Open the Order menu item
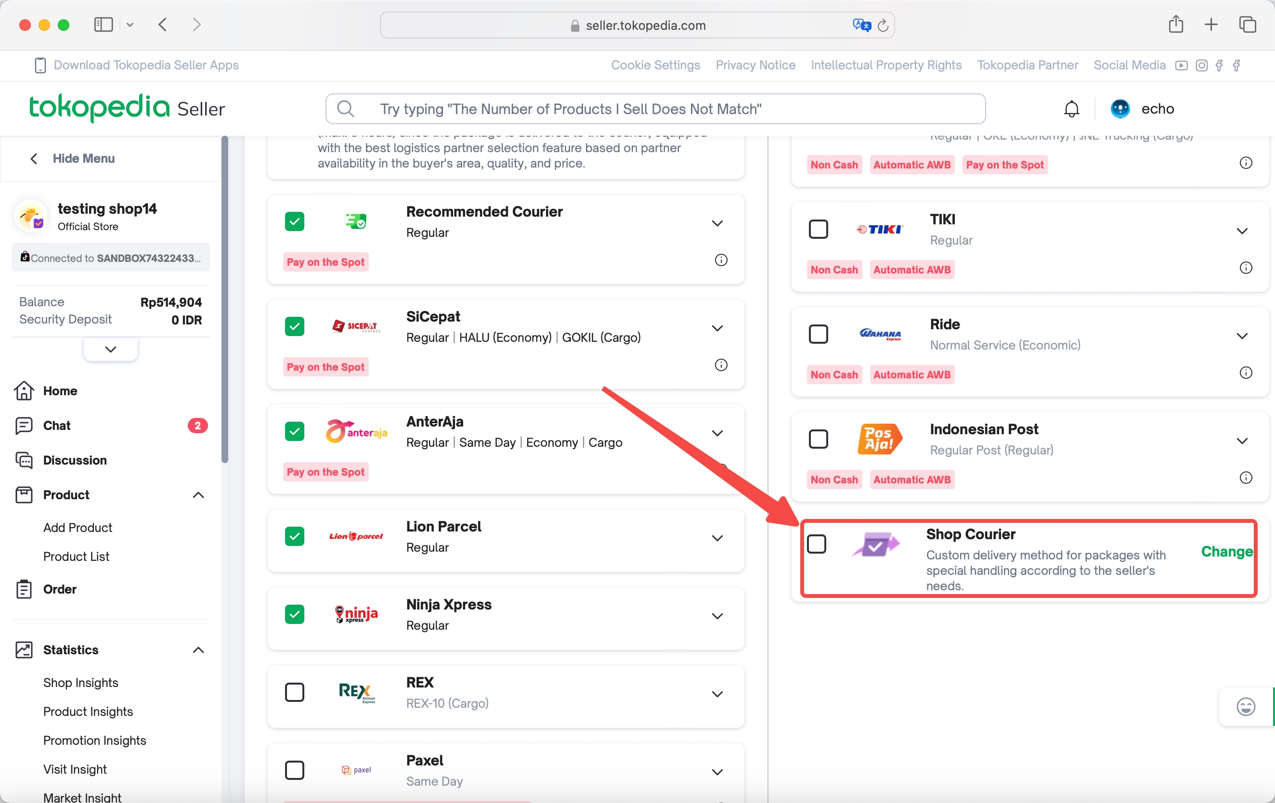 (59, 589)
